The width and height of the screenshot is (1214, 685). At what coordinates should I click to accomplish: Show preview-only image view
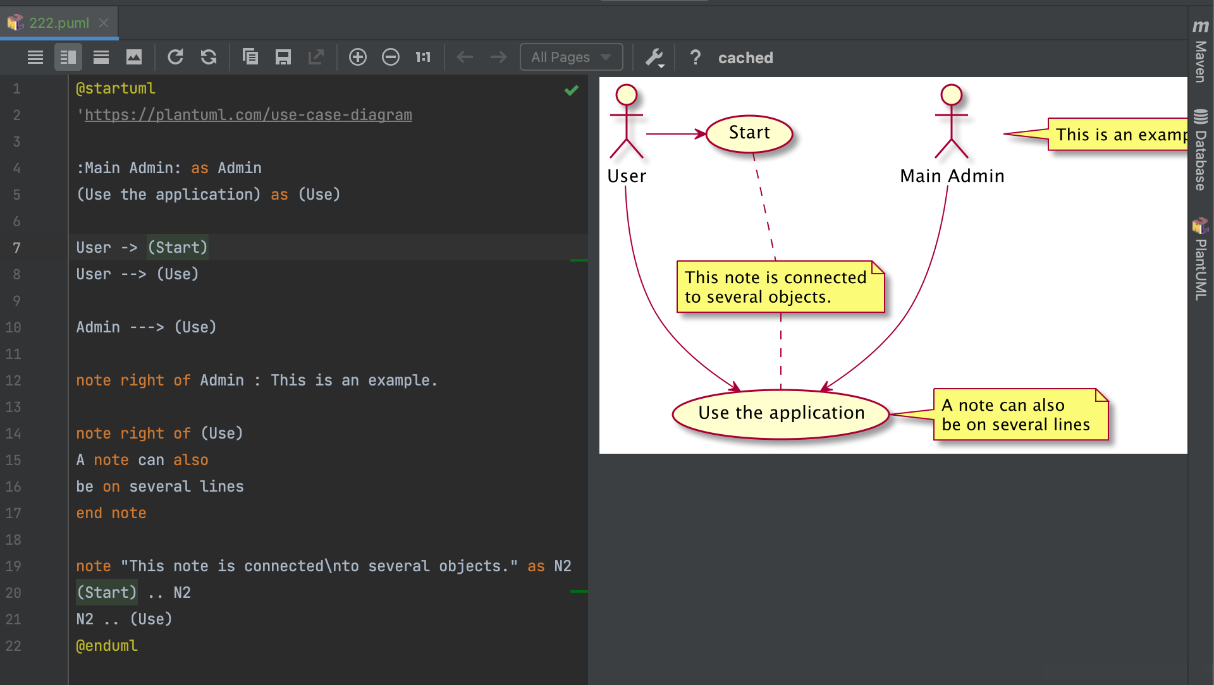pyautogui.click(x=134, y=58)
